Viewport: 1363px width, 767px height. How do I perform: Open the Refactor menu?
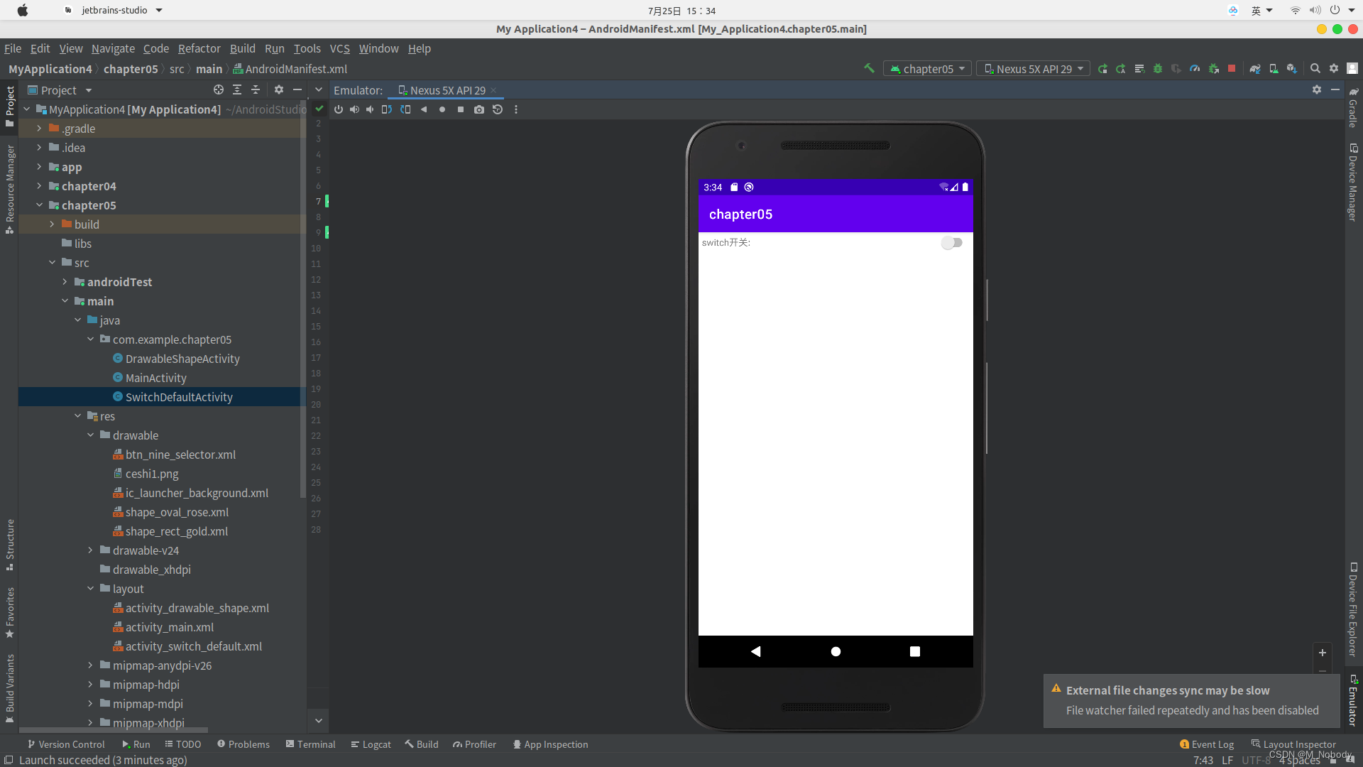click(x=199, y=48)
